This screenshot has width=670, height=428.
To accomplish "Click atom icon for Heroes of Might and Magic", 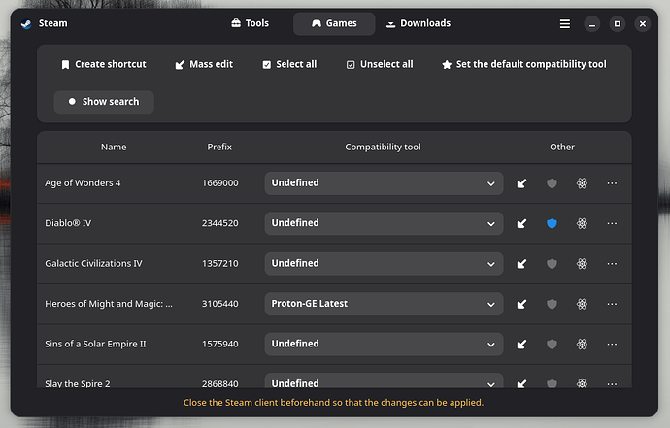I will 582,304.
